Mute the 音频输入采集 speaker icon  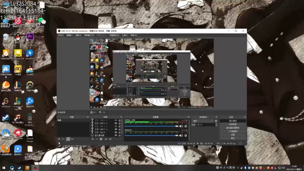[x=181, y=126]
